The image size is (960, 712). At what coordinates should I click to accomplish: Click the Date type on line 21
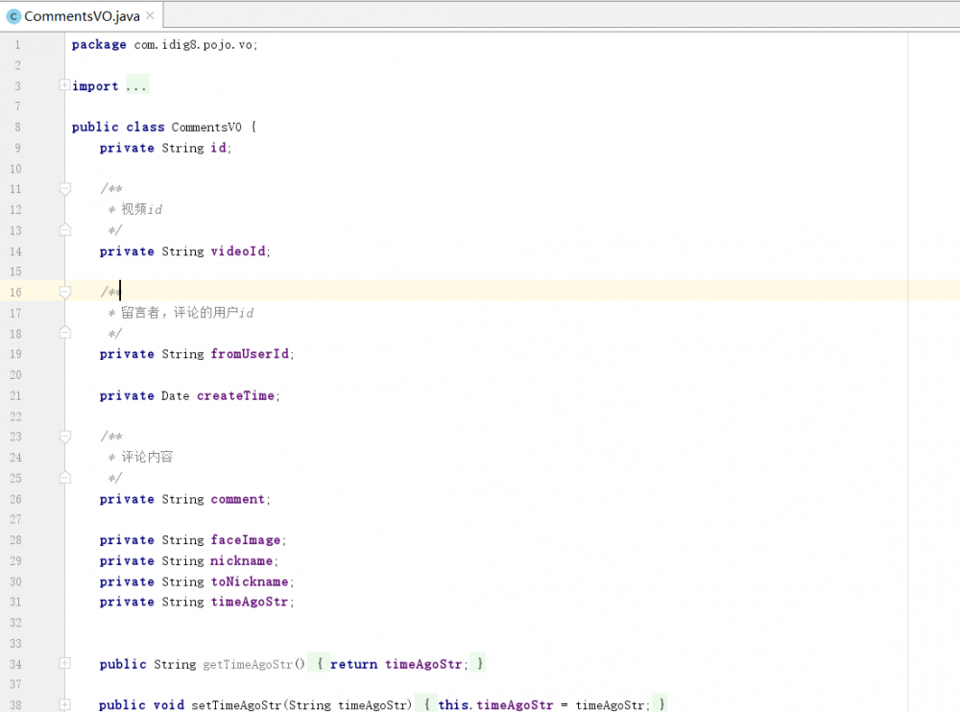pyautogui.click(x=175, y=395)
